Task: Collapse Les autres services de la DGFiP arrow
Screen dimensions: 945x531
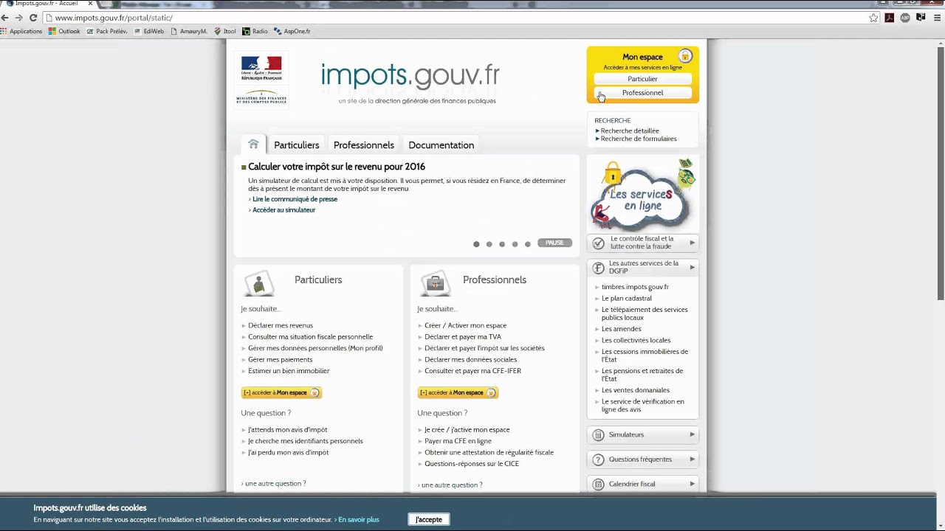Action: coord(692,267)
